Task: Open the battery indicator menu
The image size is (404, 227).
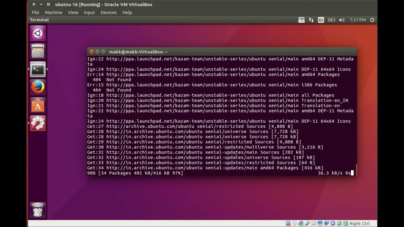Action: (x=331, y=20)
